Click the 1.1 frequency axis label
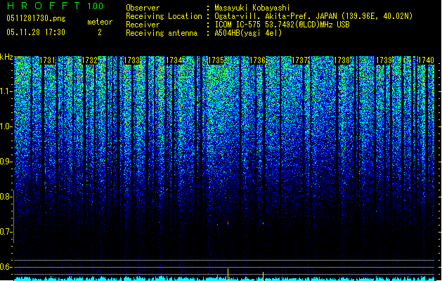This screenshot has height=281, width=442. (x=6, y=91)
